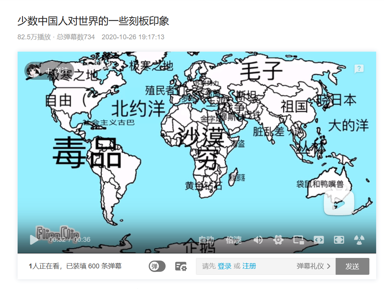Click the 自动 quality option
The width and height of the screenshot is (384, 289).
coord(206,240)
